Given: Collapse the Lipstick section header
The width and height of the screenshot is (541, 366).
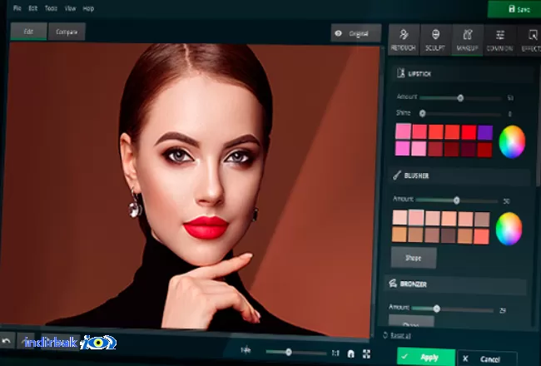Looking at the screenshot, I should click(x=463, y=74).
